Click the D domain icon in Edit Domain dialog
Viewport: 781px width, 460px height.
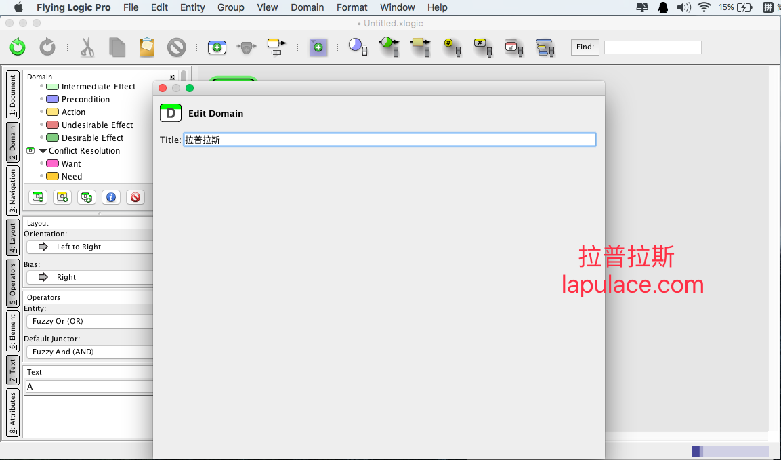(170, 113)
